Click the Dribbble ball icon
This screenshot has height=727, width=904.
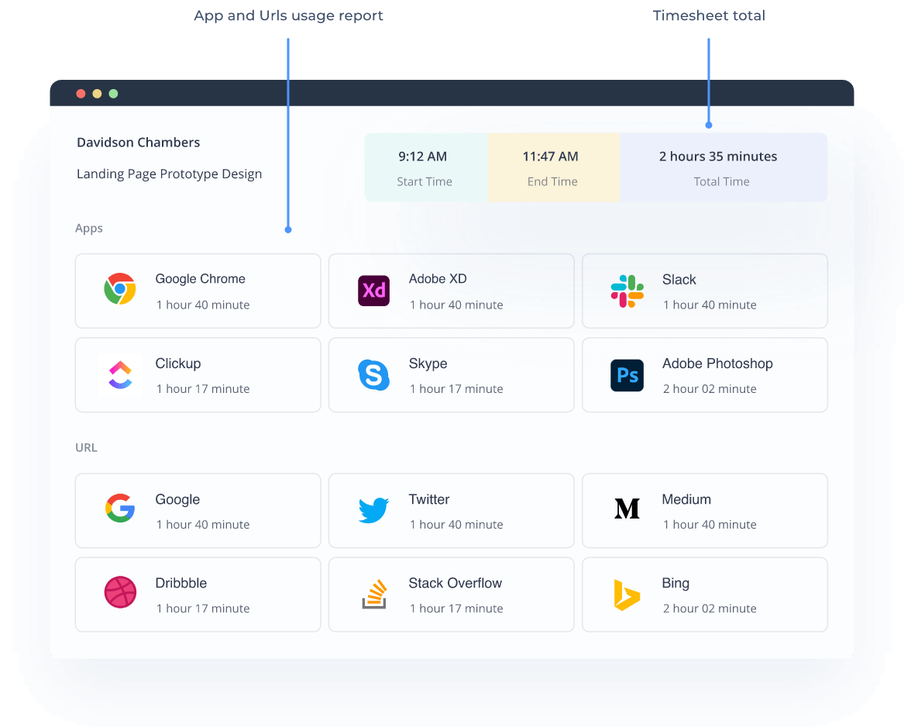click(x=120, y=593)
